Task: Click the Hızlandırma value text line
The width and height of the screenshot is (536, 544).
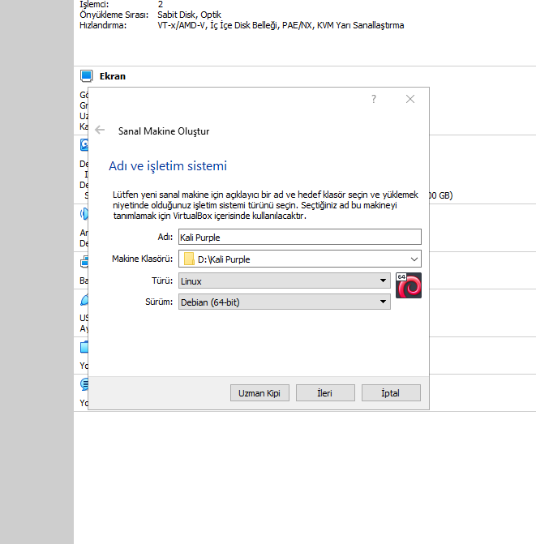Action: pyautogui.click(x=281, y=25)
